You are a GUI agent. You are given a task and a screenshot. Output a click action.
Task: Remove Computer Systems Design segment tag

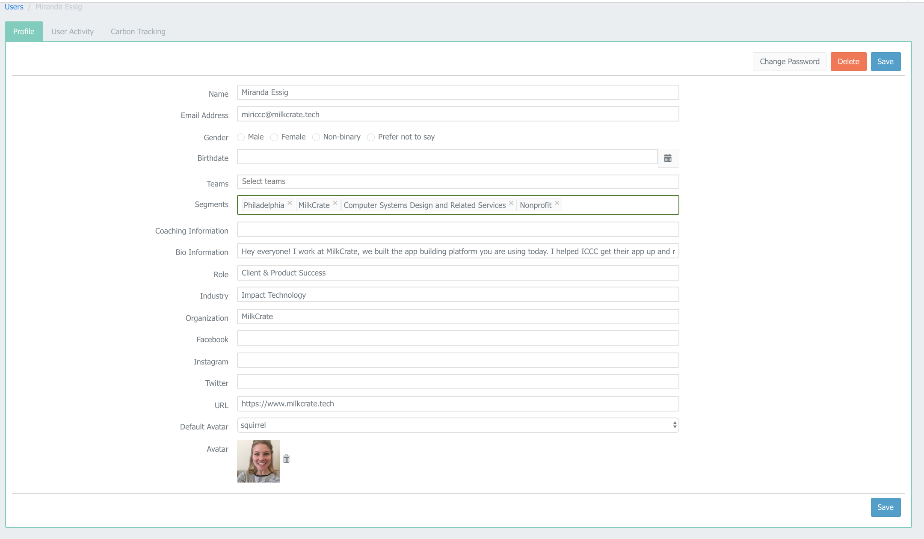(511, 203)
